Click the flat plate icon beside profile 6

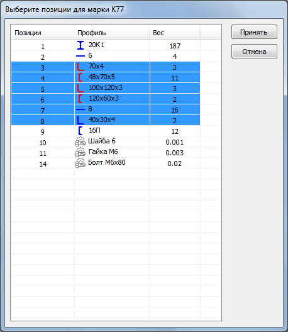(80, 56)
